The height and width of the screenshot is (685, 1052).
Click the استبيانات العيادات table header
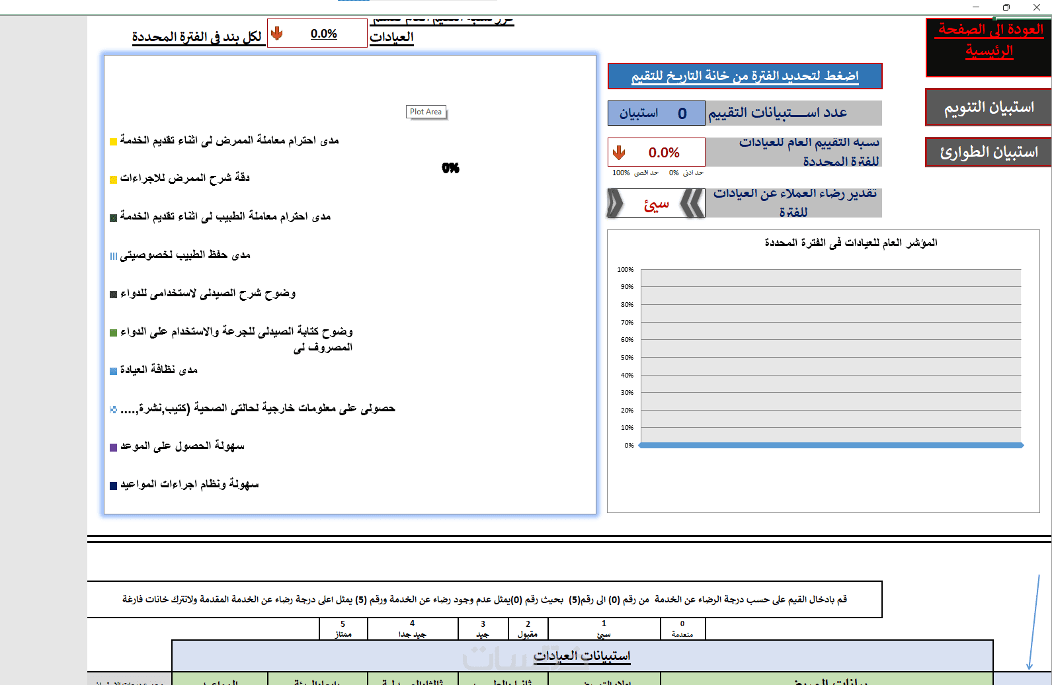[582, 655]
